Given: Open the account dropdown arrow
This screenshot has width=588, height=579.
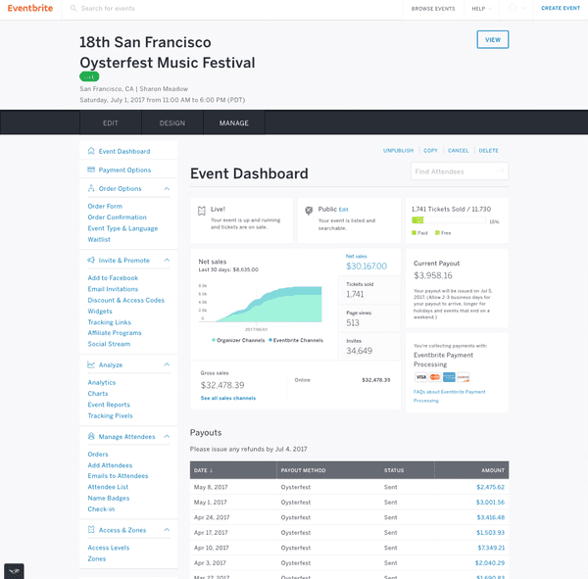Looking at the screenshot, I should (523, 8).
